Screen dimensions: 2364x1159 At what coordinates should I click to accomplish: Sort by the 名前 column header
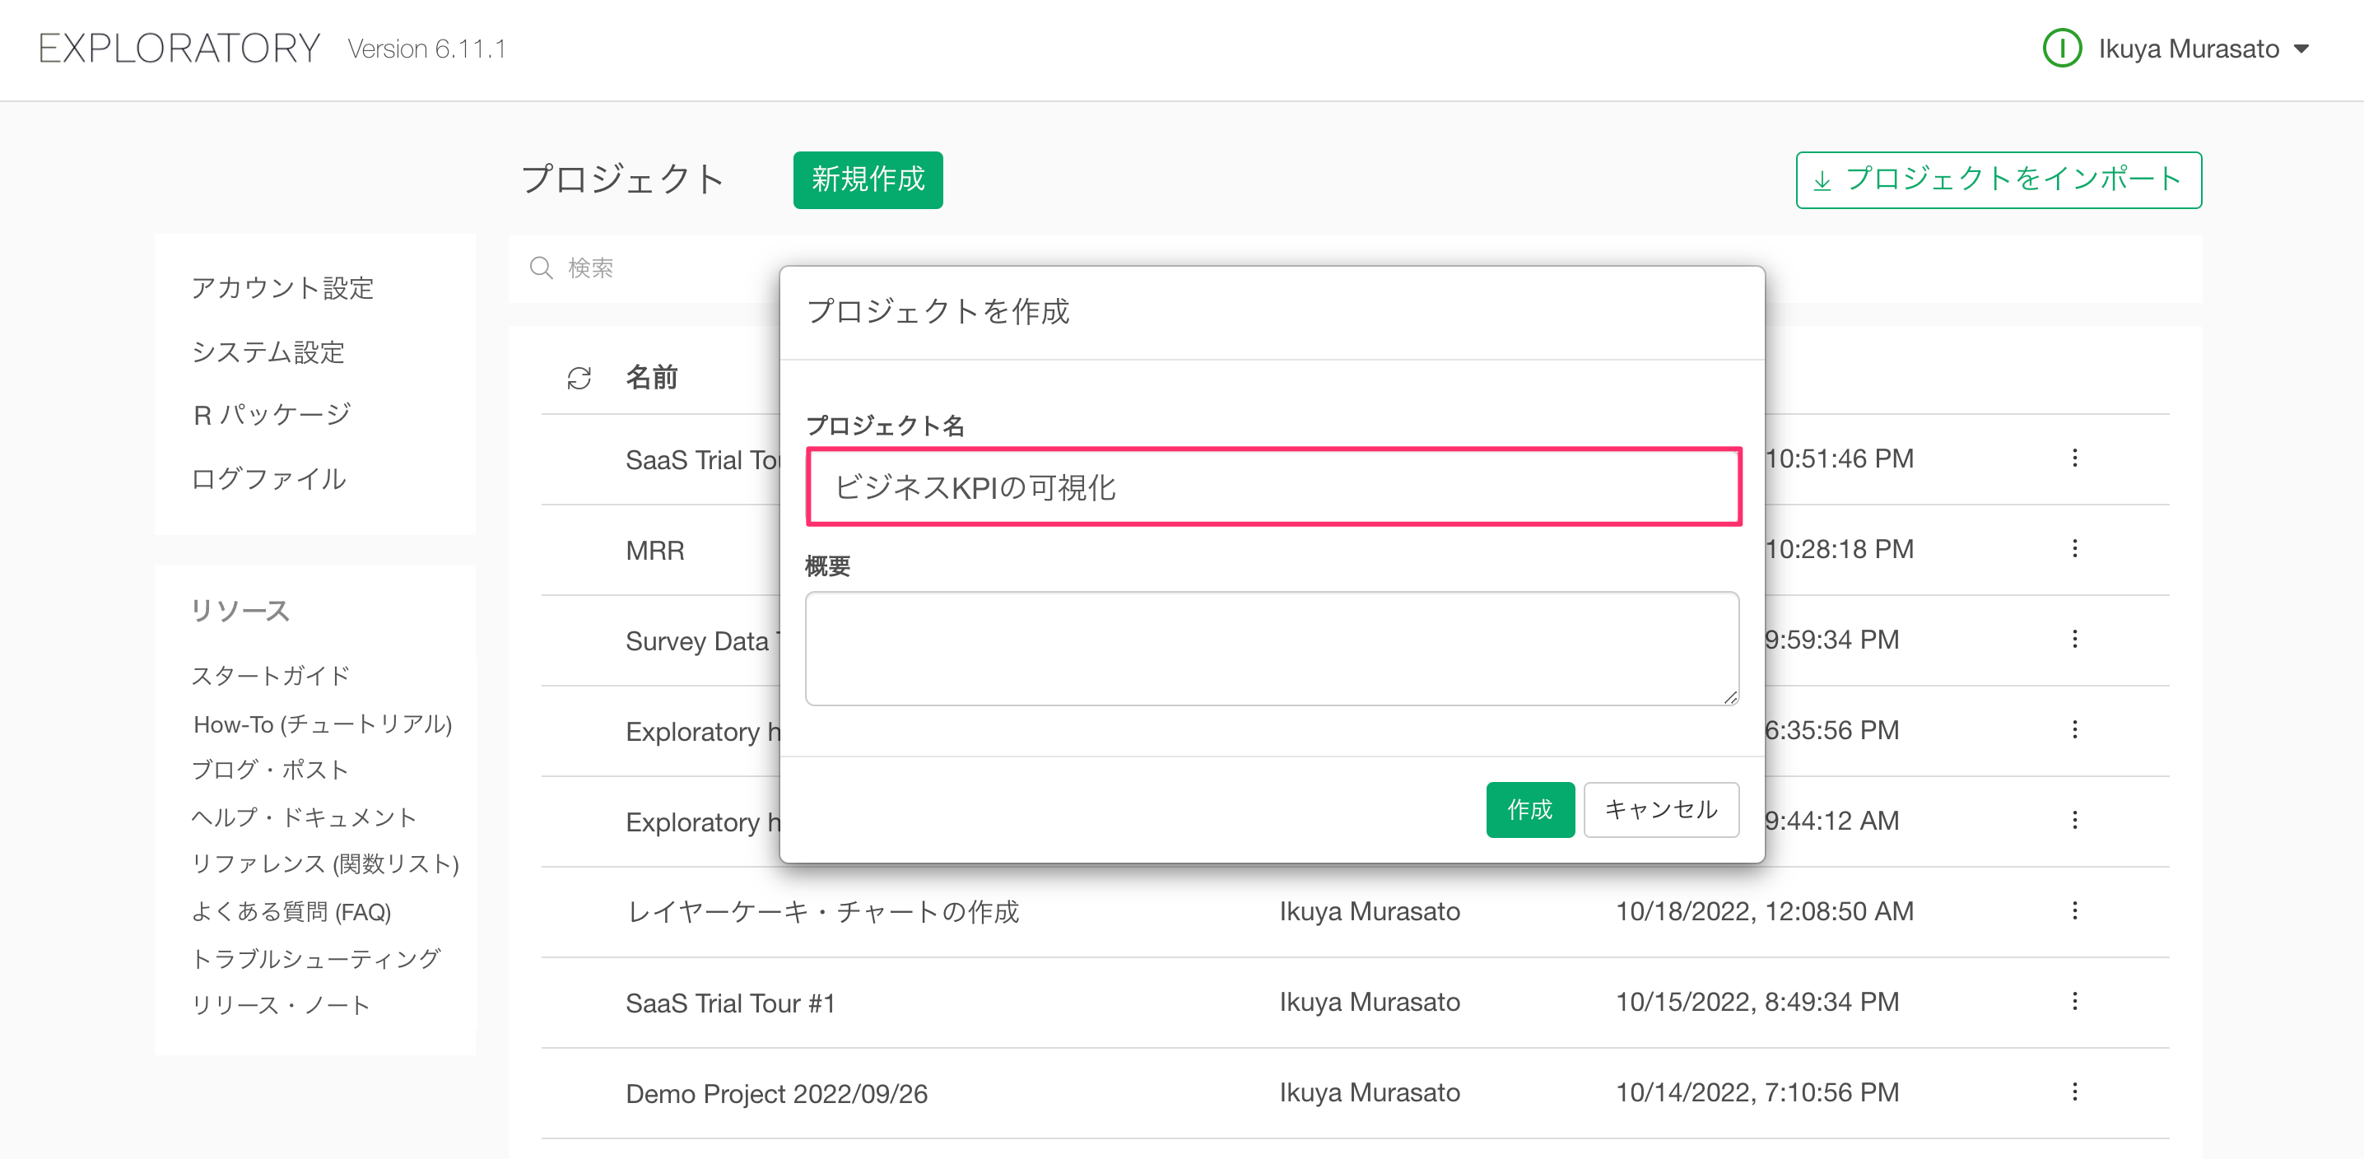[x=650, y=378]
